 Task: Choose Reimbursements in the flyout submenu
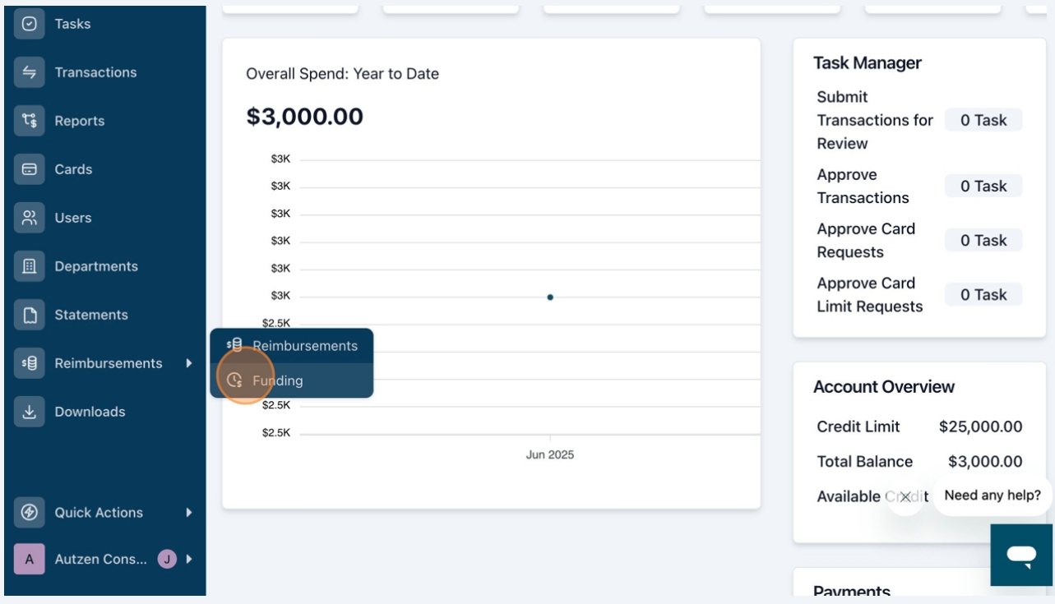(x=292, y=345)
